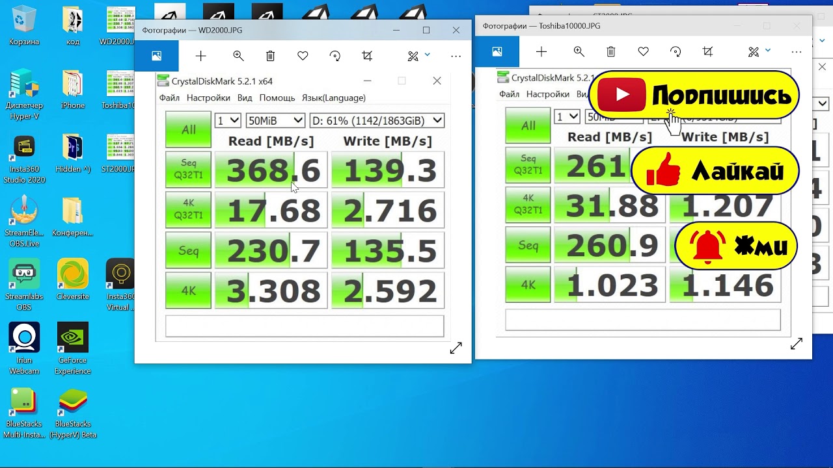833x468 pixels.
Task: Expand the D: 61% drive dropdown in WD2000 image
Action: pos(377,120)
